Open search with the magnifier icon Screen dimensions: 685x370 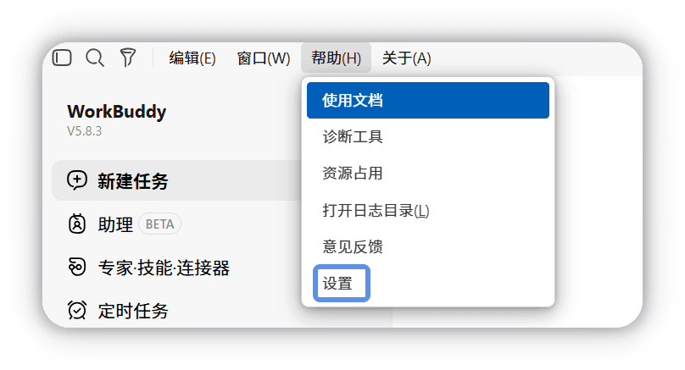pyautogui.click(x=95, y=58)
